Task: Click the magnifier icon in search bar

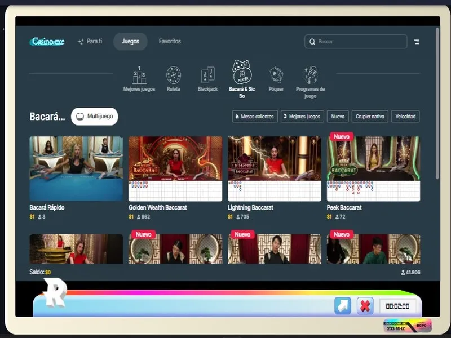Action: point(312,42)
